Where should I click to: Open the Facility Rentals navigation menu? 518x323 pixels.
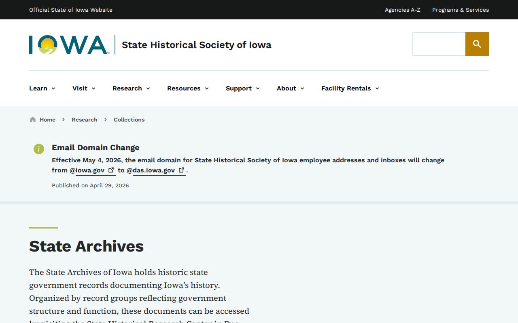[x=350, y=88]
